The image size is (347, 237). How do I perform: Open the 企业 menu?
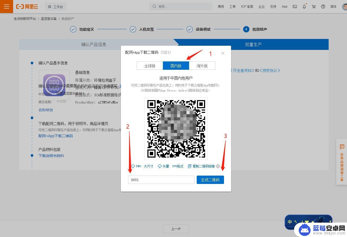click(x=261, y=7)
